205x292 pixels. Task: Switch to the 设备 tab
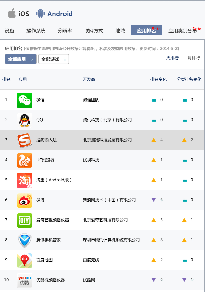click(10, 31)
